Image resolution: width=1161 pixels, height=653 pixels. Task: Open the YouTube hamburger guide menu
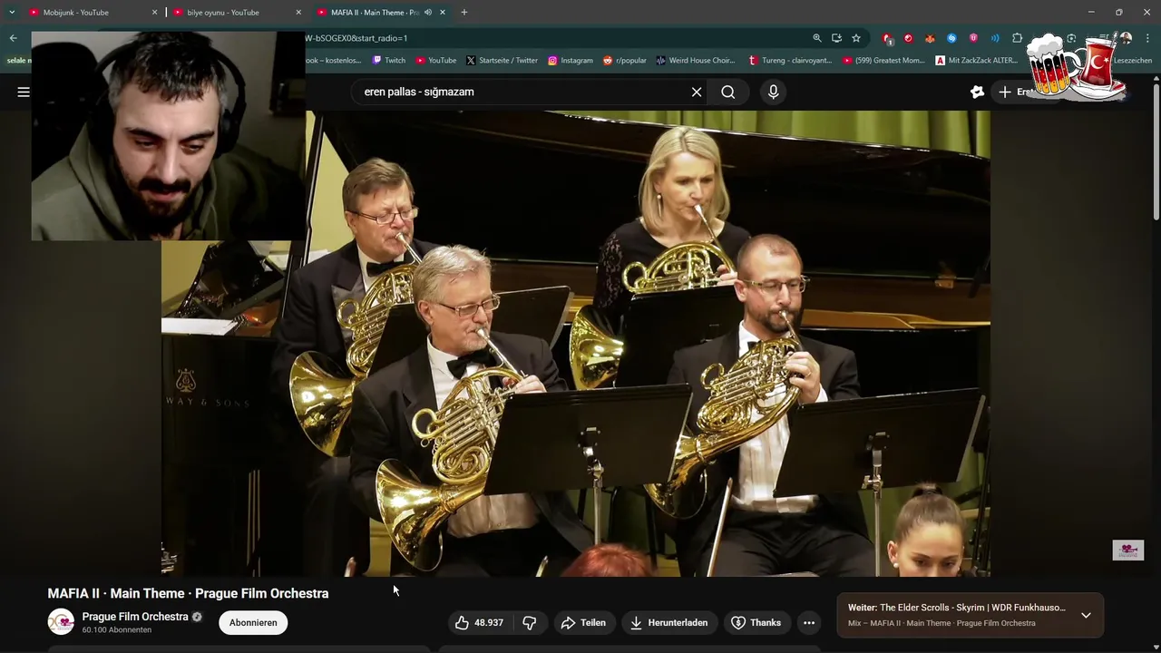click(x=24, y=92)
